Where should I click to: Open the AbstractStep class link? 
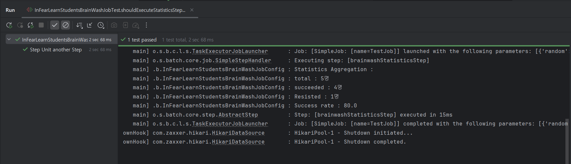pos(238,115)
